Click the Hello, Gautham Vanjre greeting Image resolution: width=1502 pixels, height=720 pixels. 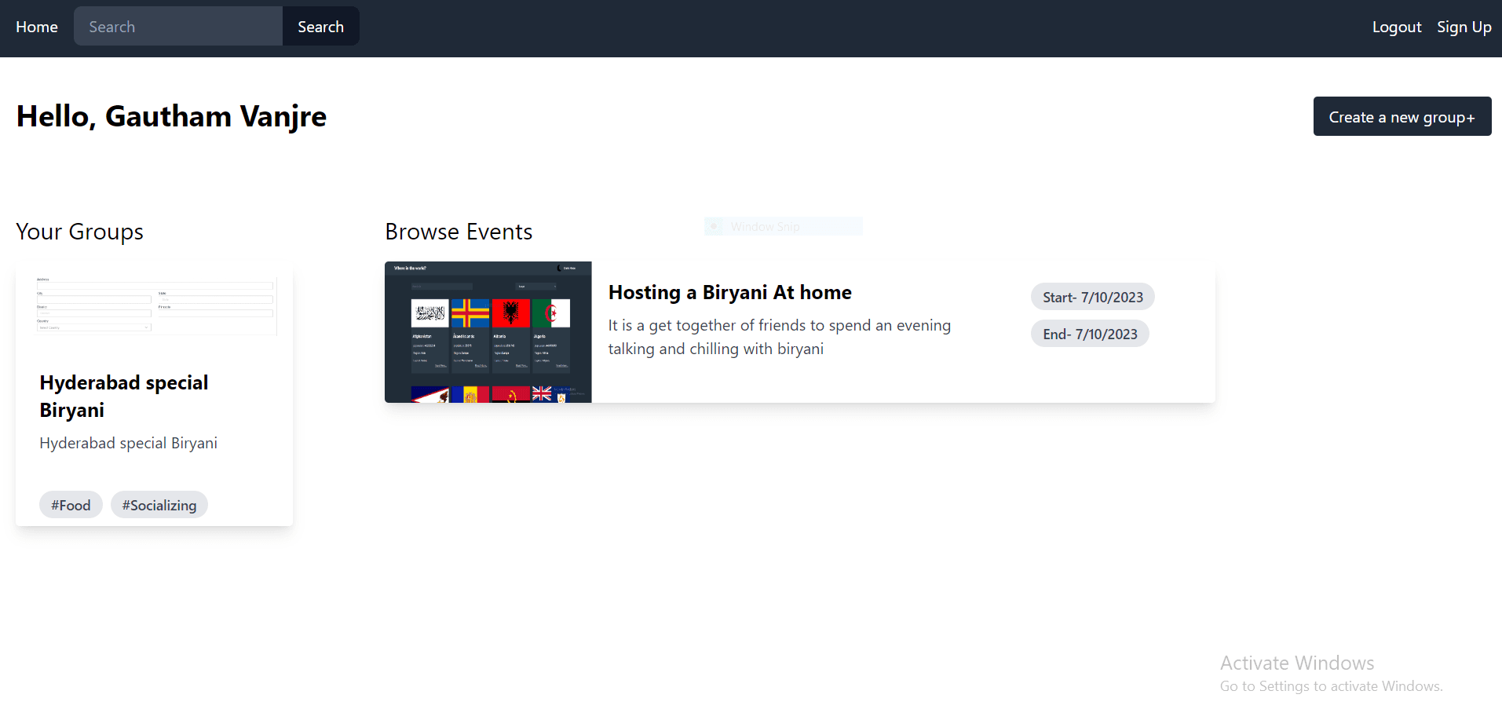[171, 116]
